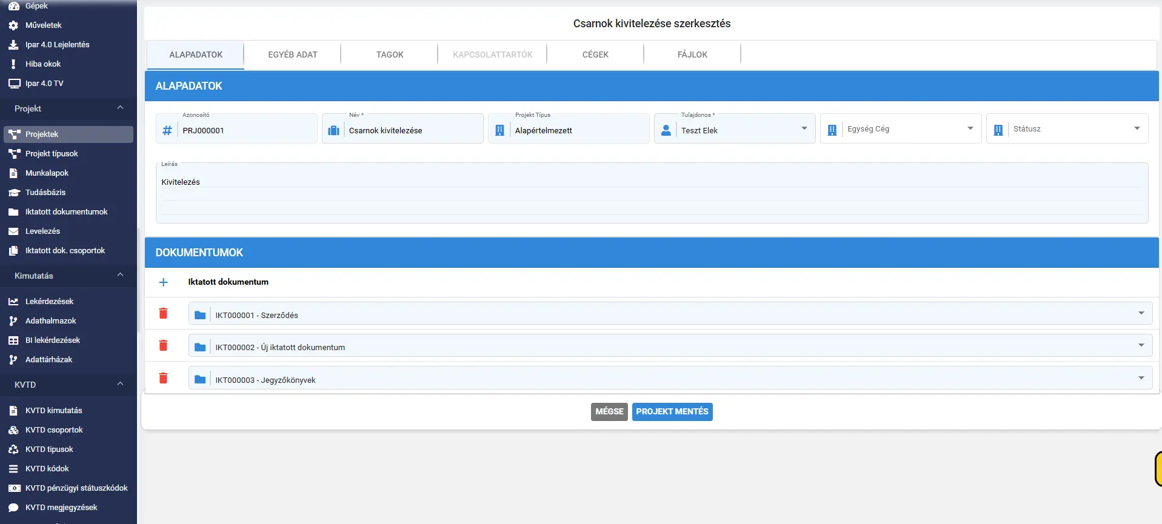Click trash icon beside IKT000003 - Jegyzőkönyvek
The width and height of the screenshot is (1162, 524).
coord(163,378)
